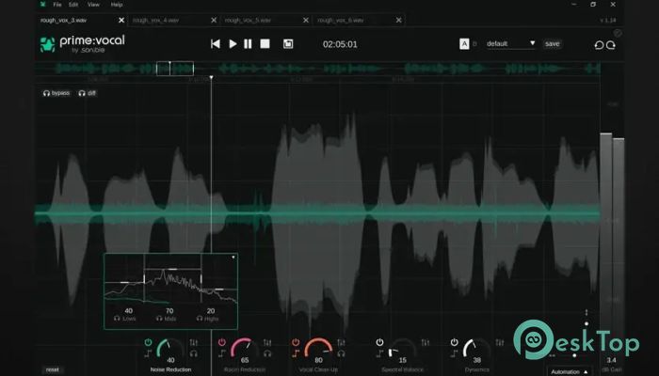Pause playback with the pause icon
This screenshot has width=659, height=376.
click(x=248, y=43)
